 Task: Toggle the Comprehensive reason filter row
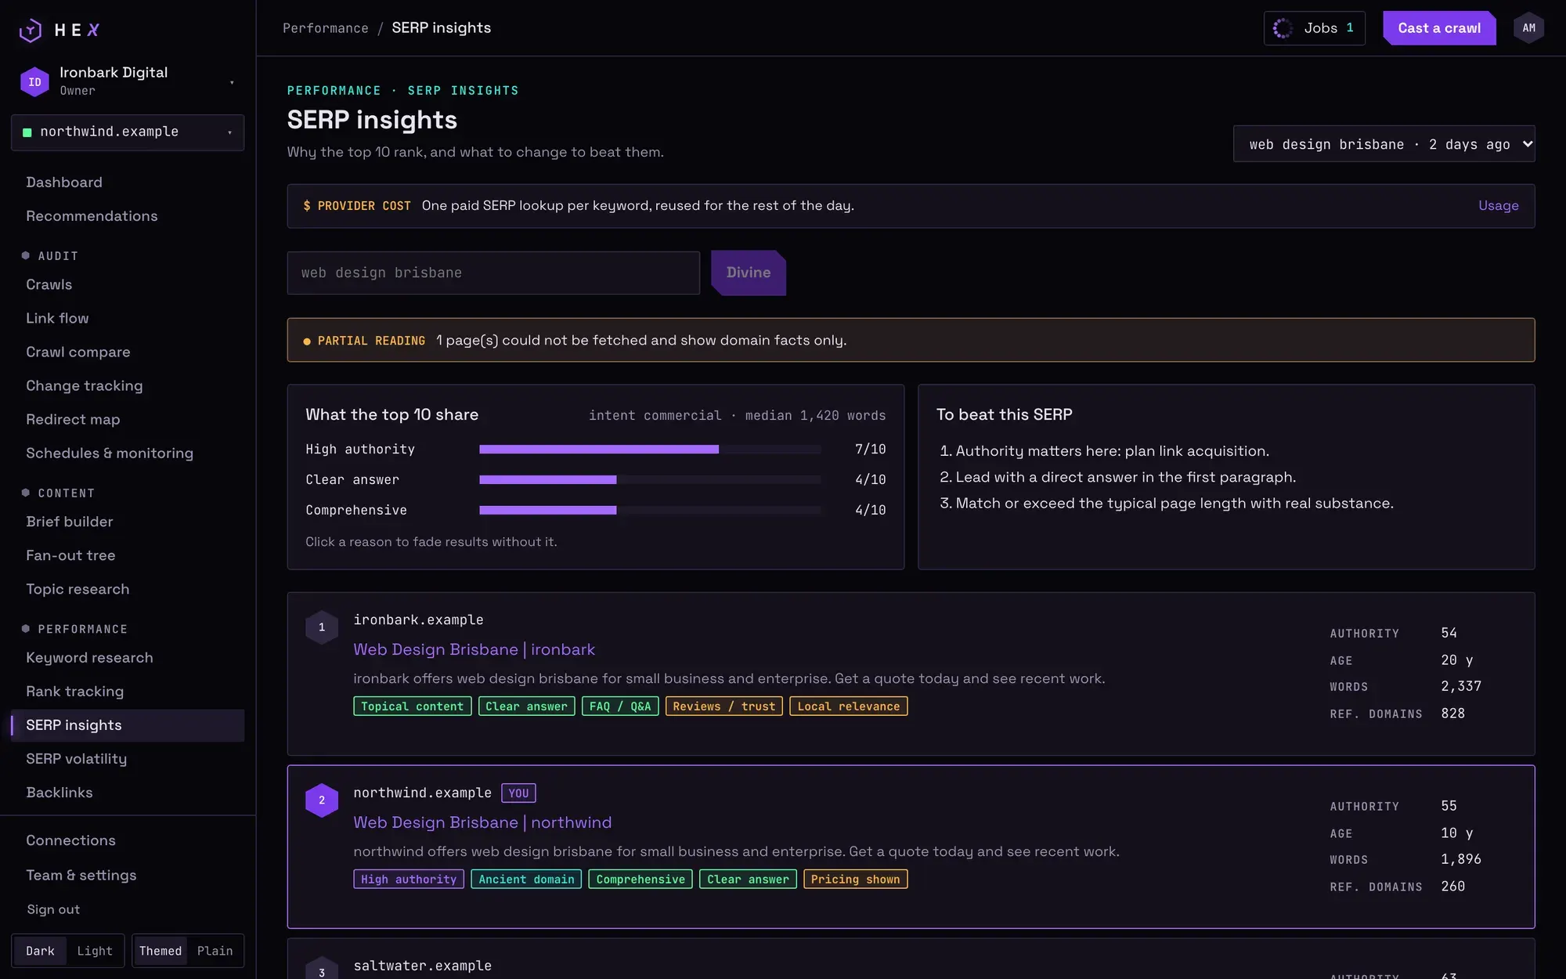[595, 511]
